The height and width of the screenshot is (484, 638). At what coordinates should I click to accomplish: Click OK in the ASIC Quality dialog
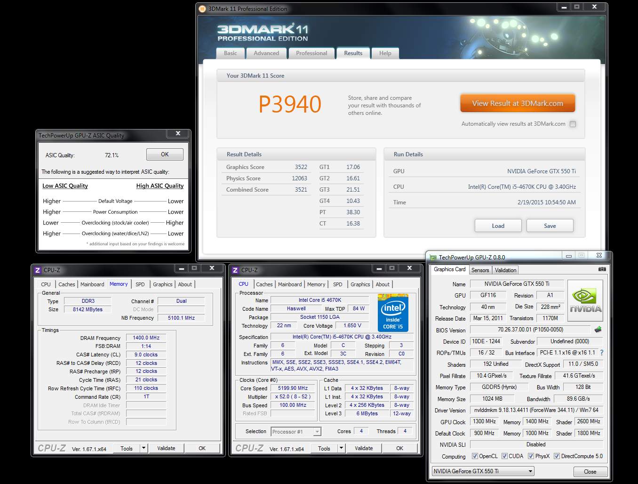click(165, 154)
